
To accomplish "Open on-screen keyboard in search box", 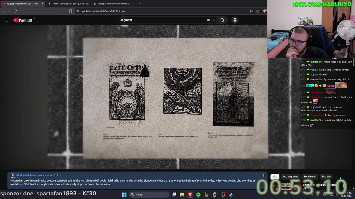I will (208, 20).
